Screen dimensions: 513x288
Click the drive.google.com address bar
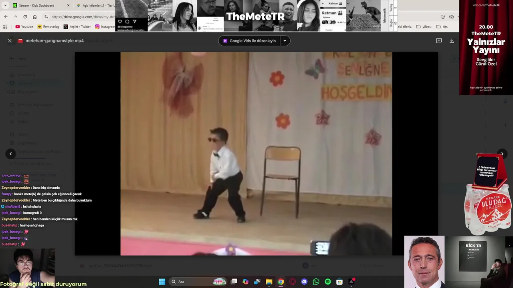(83, 17)
